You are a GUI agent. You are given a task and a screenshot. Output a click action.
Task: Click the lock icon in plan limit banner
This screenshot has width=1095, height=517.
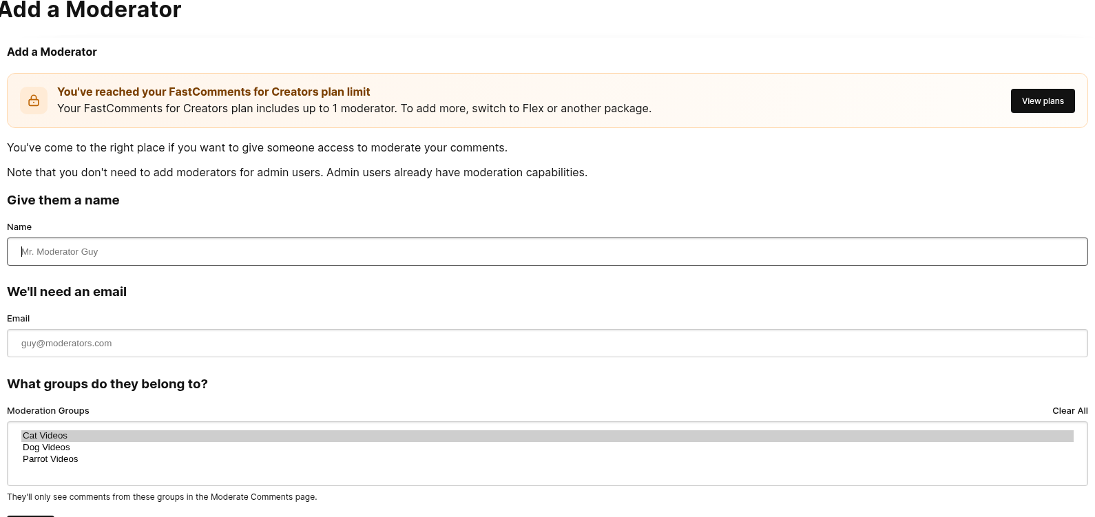(x=34, y=101)
